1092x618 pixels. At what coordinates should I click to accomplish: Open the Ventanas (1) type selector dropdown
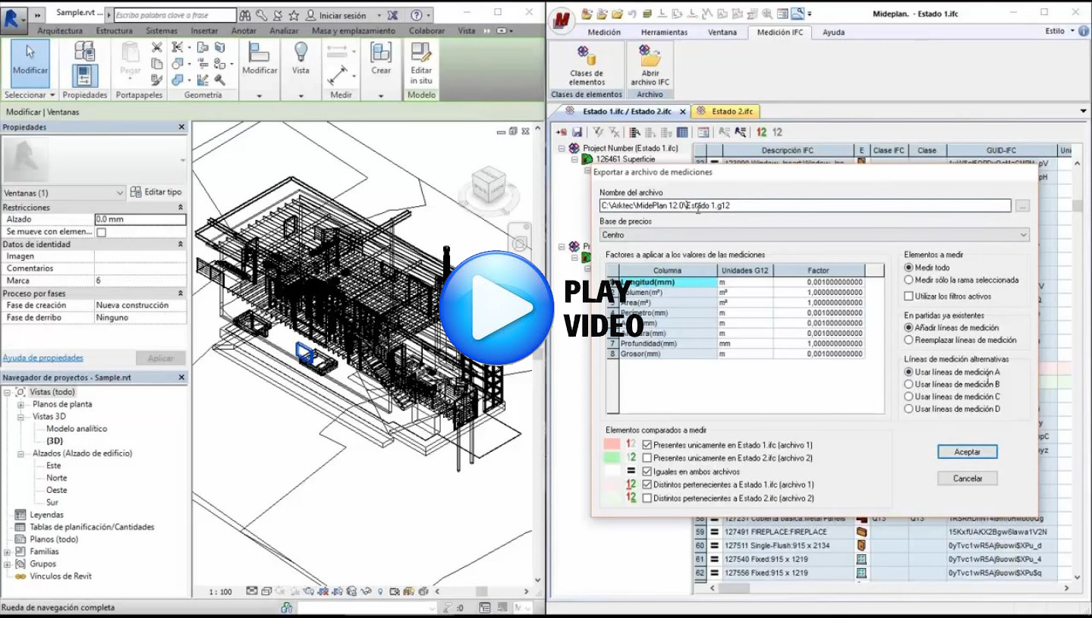[x=63, y=193]
